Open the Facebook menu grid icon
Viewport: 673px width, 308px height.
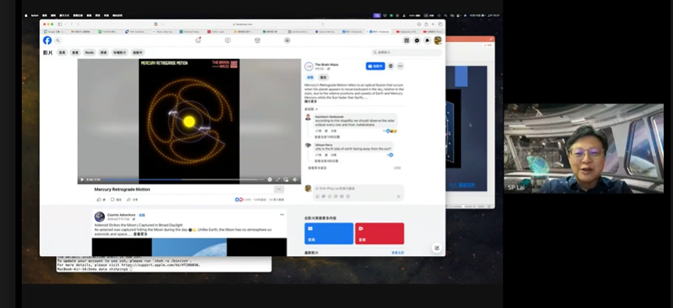(x=406, y=40)
